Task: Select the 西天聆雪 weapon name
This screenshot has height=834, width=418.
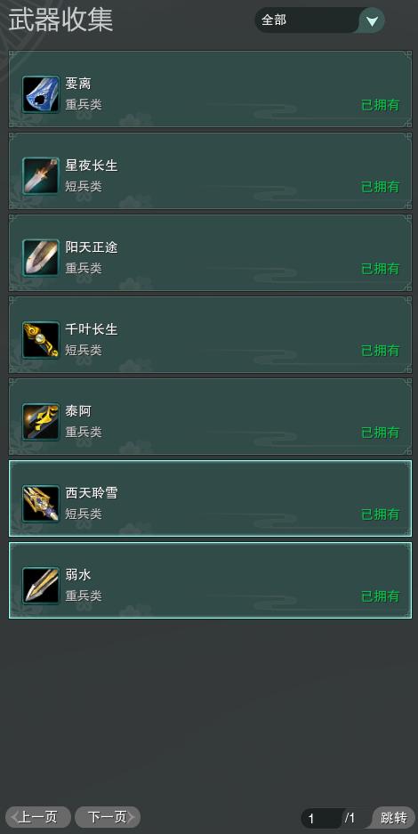Action: [92, 493]
